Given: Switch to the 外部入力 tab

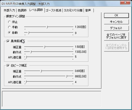Looking at the screenshot, I should (x=9, y=10).
